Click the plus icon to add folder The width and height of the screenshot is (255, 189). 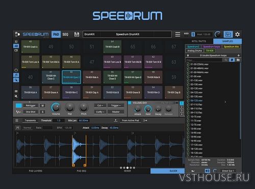[x=239, y=55]
